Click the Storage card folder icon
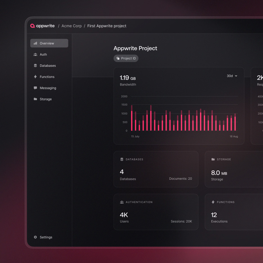Viewport: 263px width, 263px height. [x=213, y=159]
